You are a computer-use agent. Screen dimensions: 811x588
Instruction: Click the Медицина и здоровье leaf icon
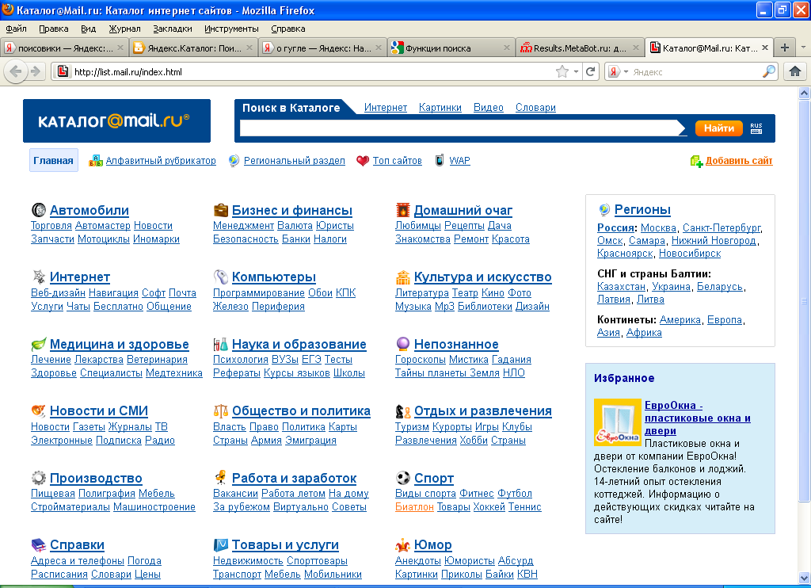(x=39, y=344)
